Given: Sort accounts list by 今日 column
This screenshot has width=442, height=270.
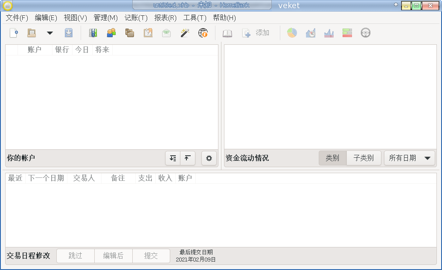Looking at the screenshot, I should click(x=82, y=50).
